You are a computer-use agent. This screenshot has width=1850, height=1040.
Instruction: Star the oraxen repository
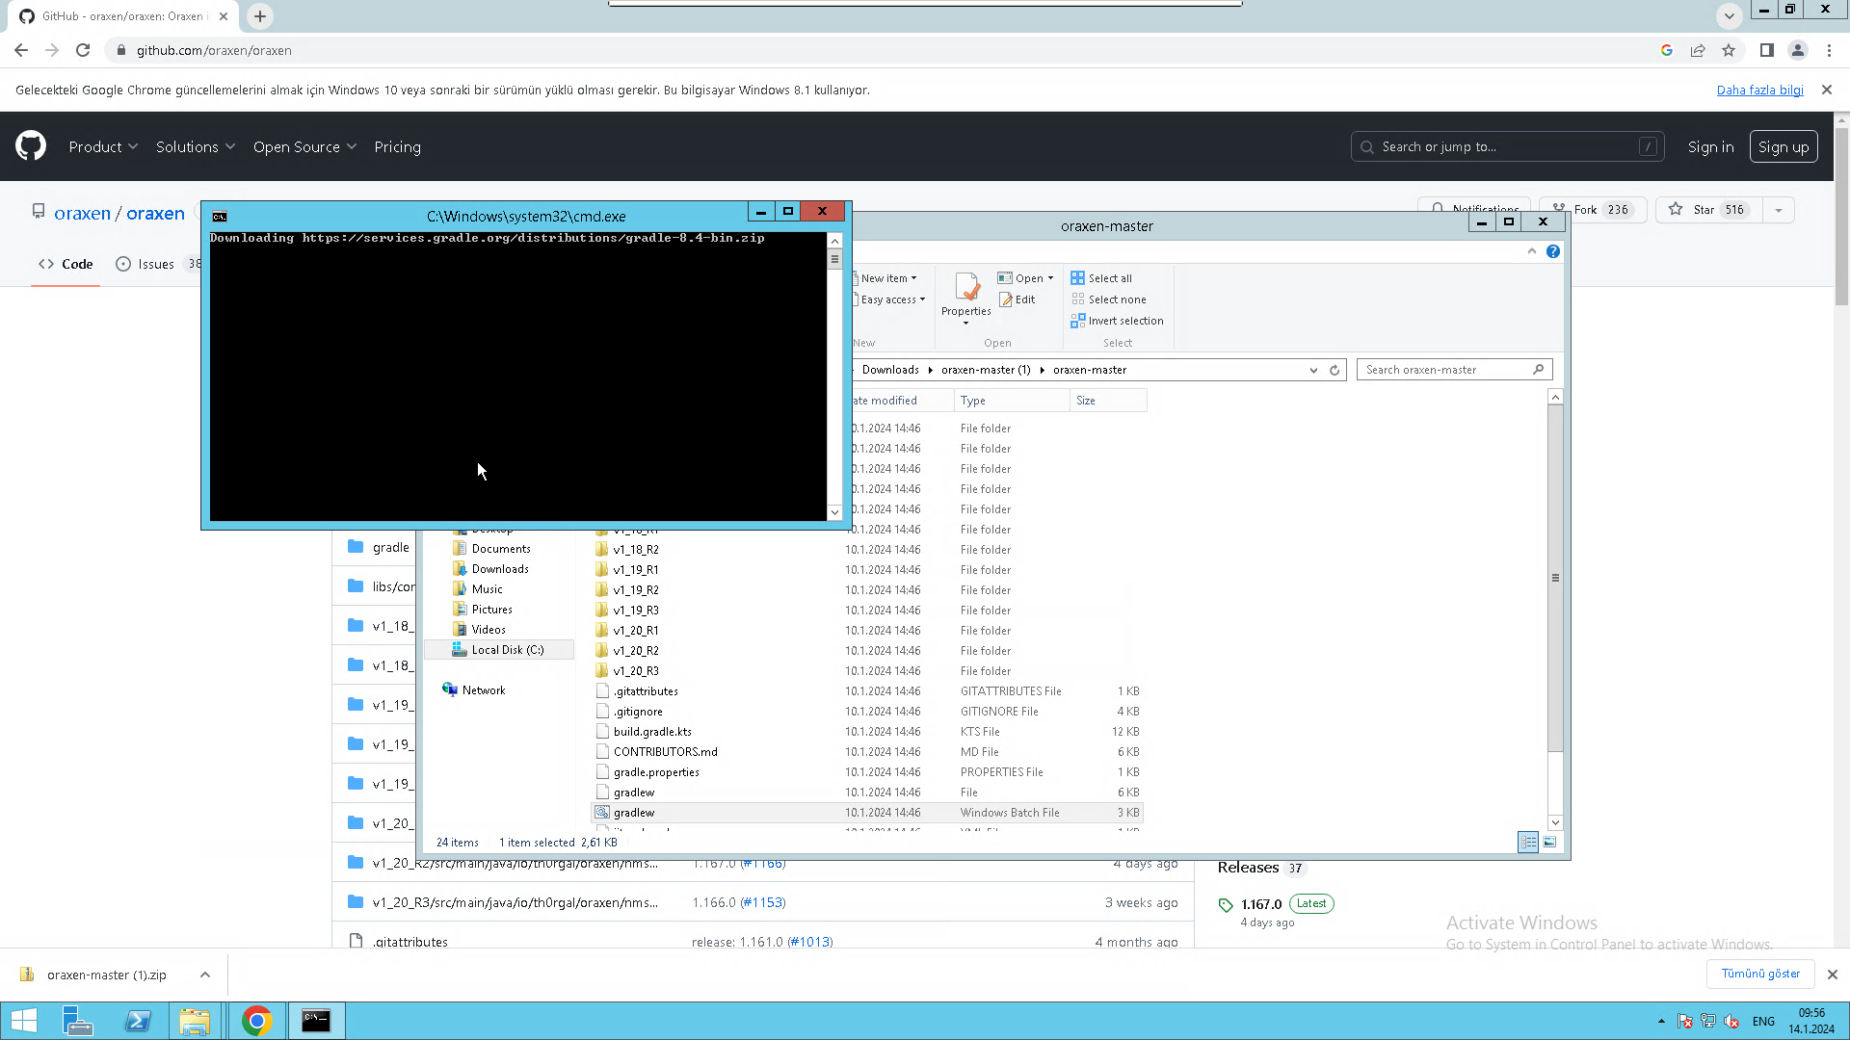coord(1708,210)
